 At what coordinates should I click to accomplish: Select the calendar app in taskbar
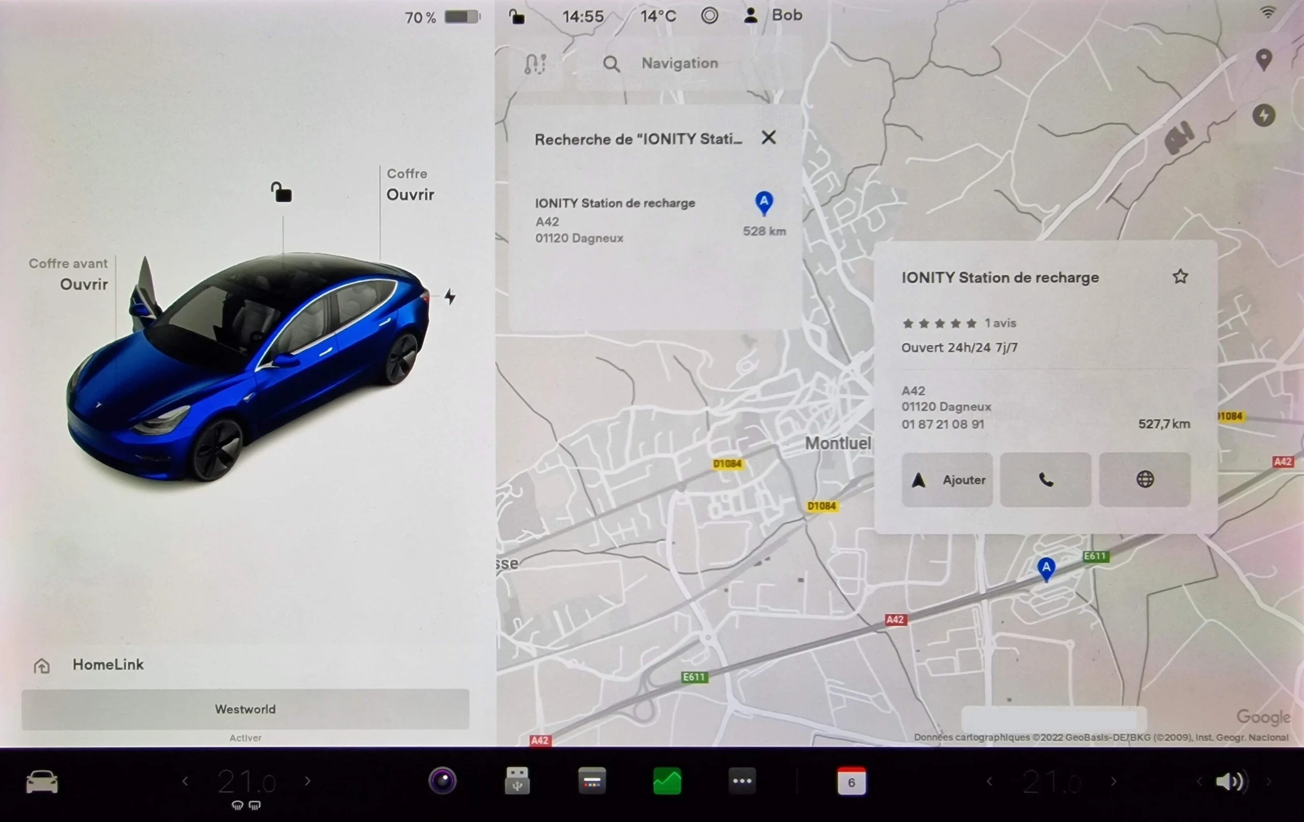(x=850, y=780)
